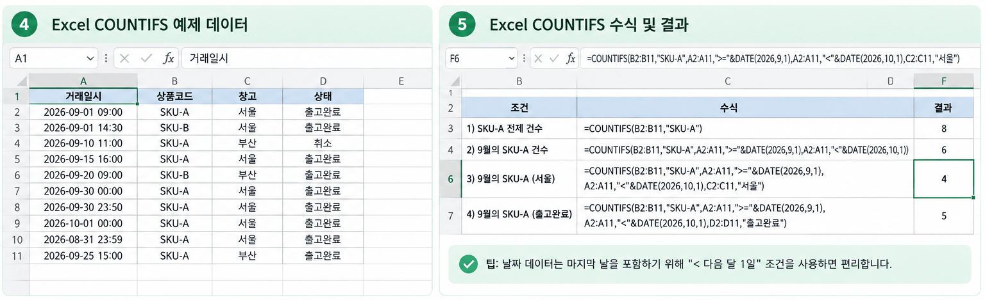Click formula cell =COUNTIFS(B2:B11,"SKU-A") in row 3
The height and width of the screenshot is (300, 985).
pos(745,129)
